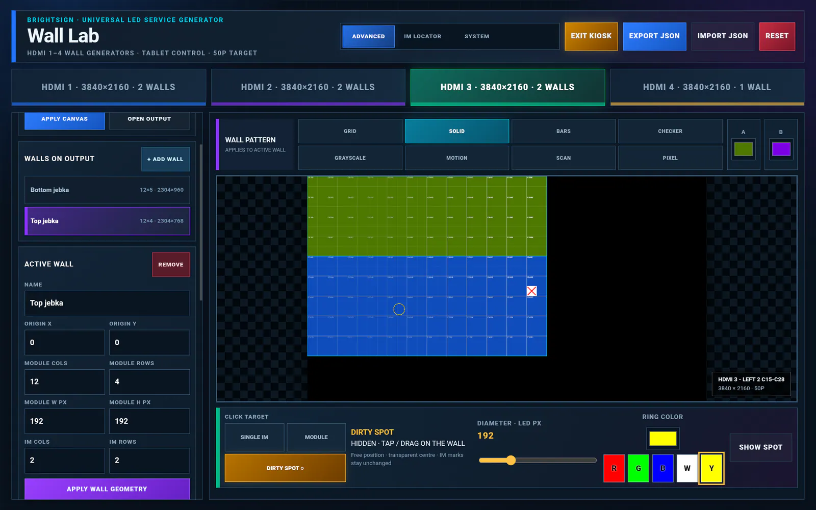Set click target to Module
This screenshot has width=816, height=510.
pos(316,437)
